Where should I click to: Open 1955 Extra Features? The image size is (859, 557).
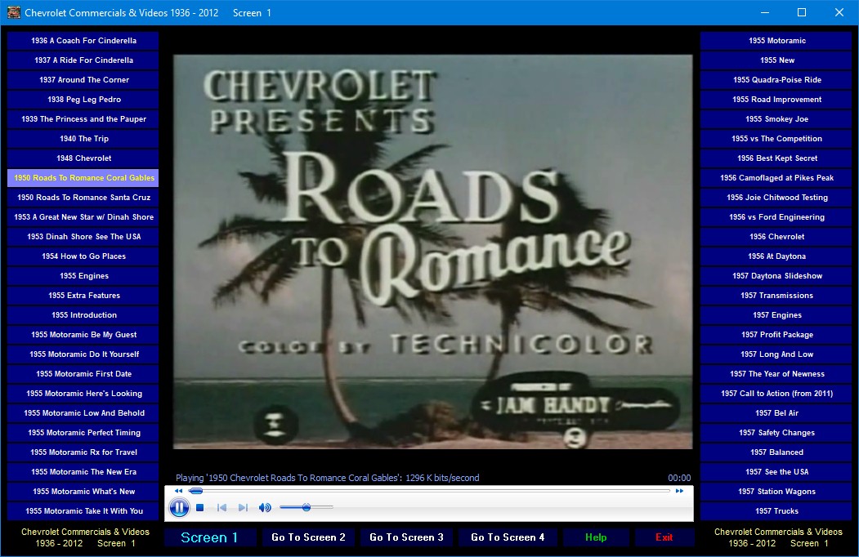[83, 296]
